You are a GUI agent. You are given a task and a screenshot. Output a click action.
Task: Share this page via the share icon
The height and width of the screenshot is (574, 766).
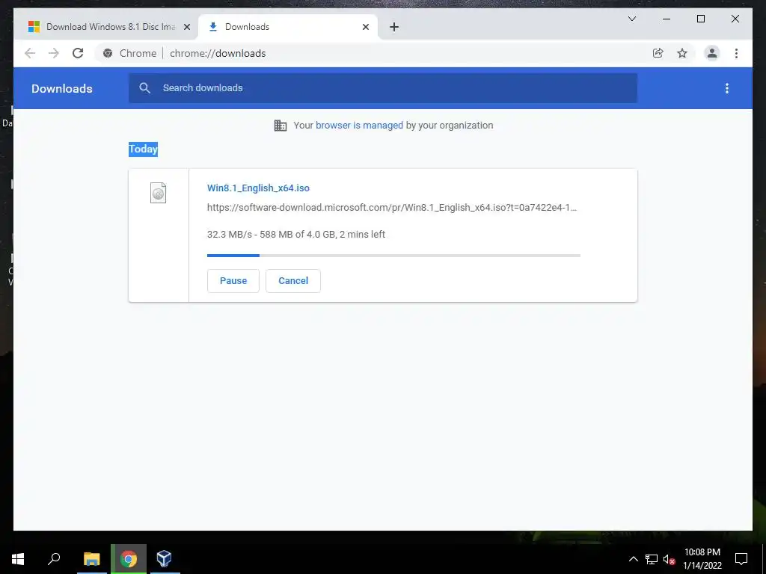point(658,53)
